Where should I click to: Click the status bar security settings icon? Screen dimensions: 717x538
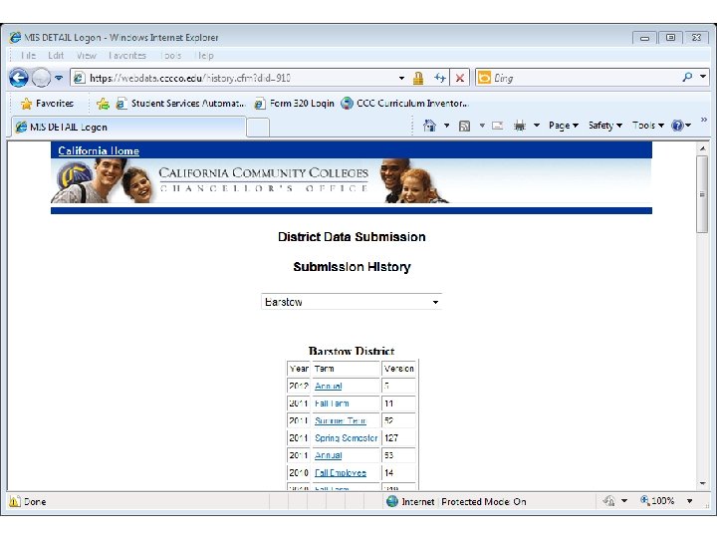coord(609,501)
